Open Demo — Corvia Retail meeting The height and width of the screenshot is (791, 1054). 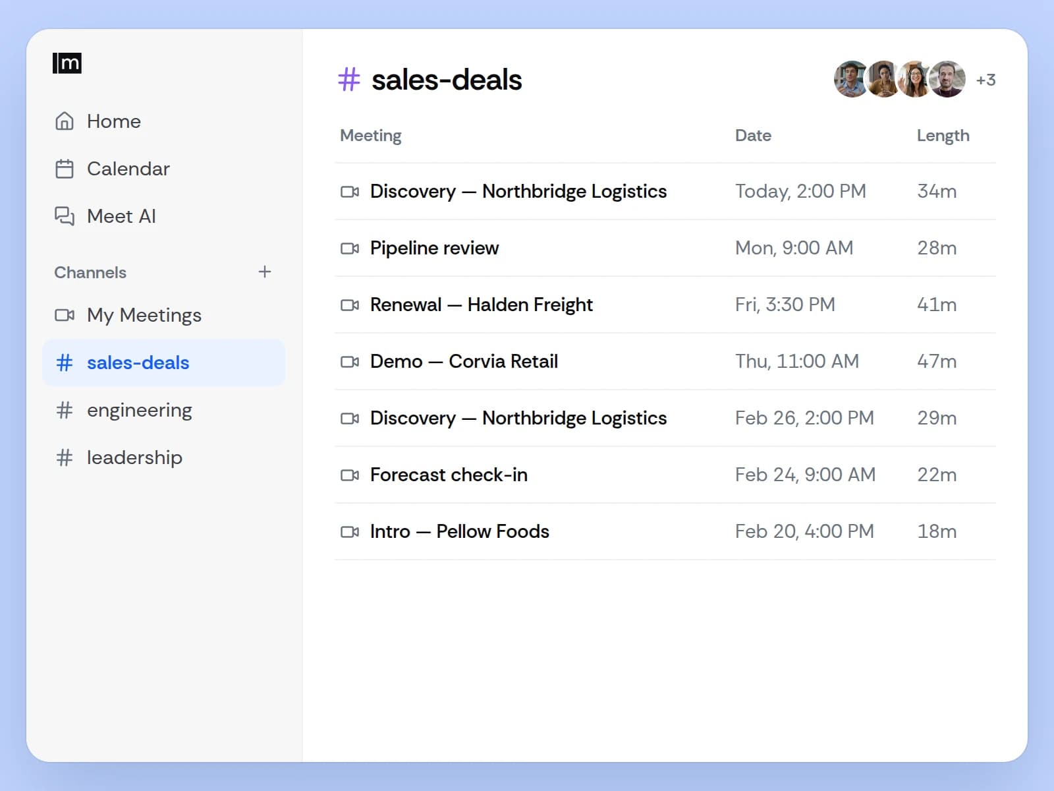tap(665, 361)
